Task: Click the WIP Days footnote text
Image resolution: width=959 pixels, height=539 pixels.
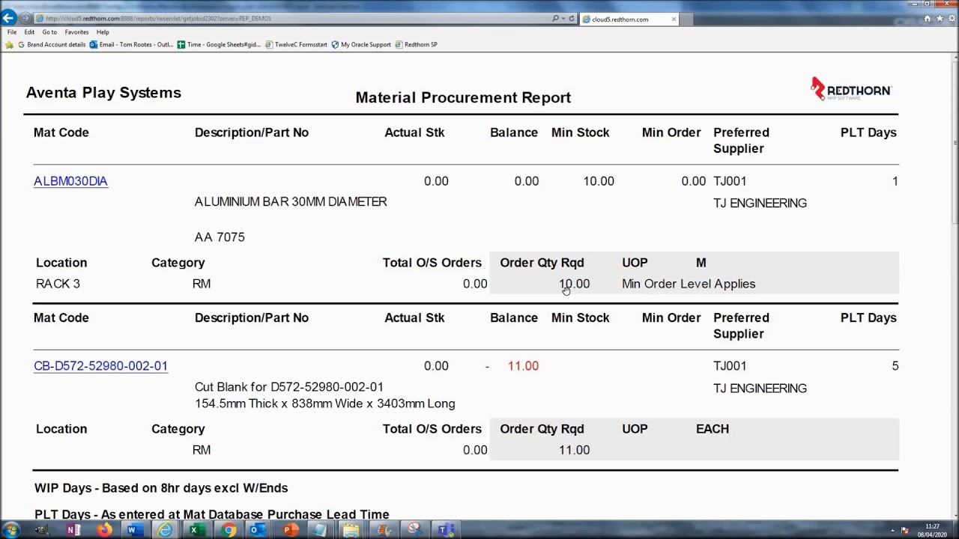Action: pos(161,488)
